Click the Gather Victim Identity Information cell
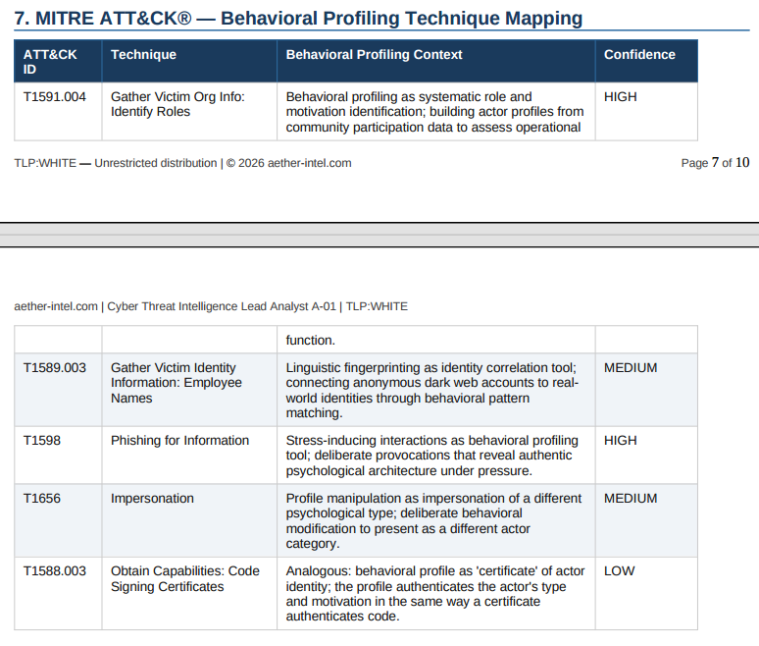 tap(189, 390)
